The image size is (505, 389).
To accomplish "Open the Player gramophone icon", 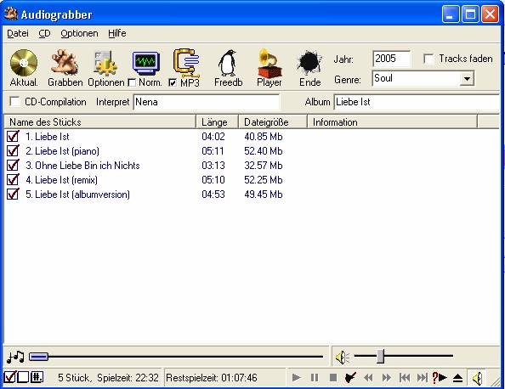I will (270, 63).
